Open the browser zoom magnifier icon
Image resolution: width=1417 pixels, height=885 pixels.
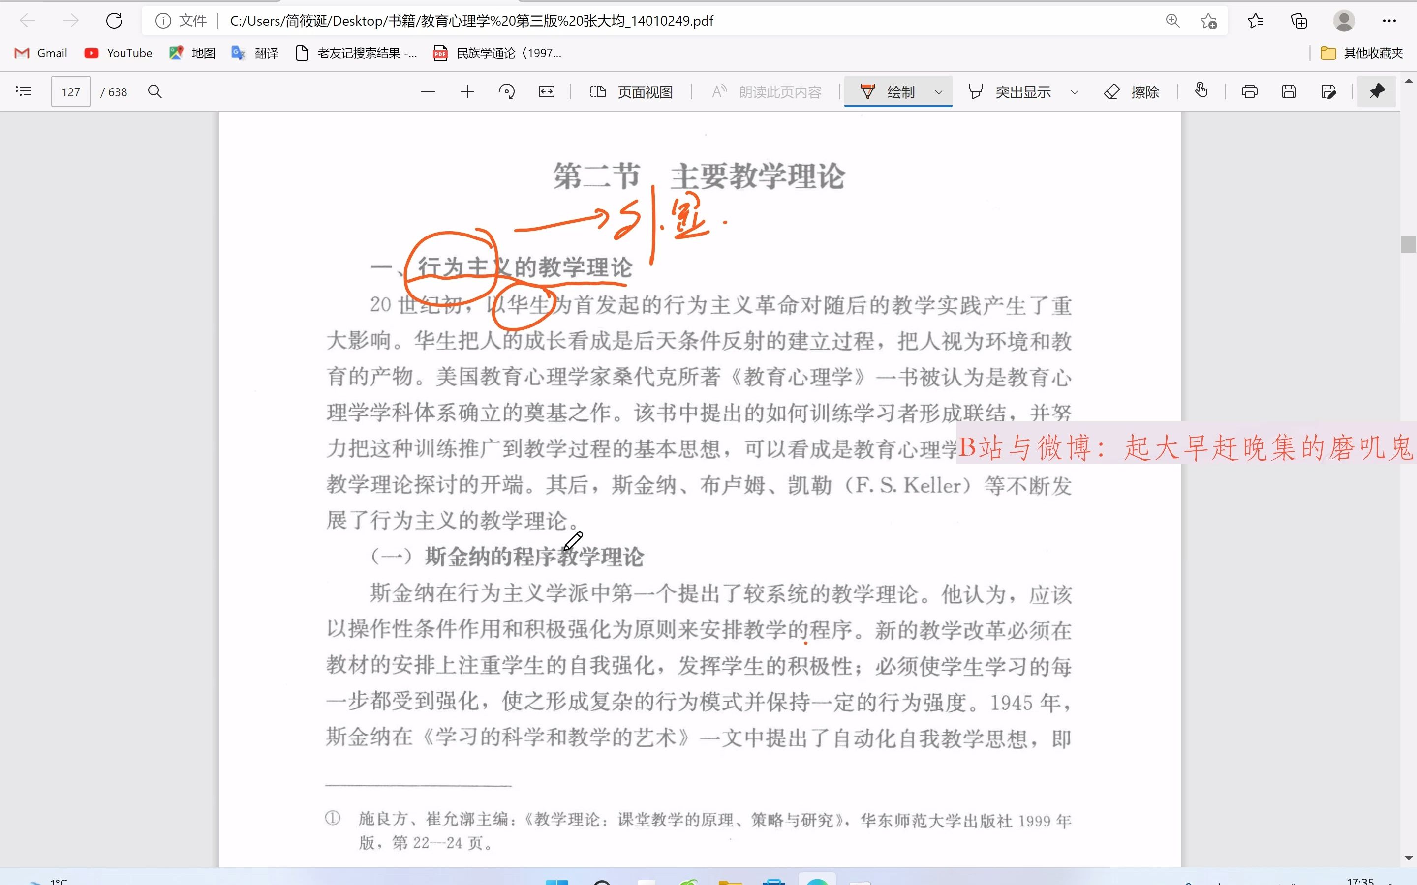coord(1172,21)
